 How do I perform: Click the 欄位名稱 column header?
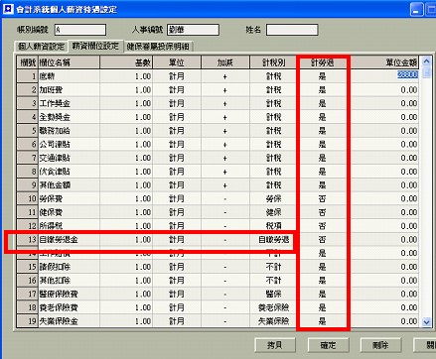coord(69,62)
